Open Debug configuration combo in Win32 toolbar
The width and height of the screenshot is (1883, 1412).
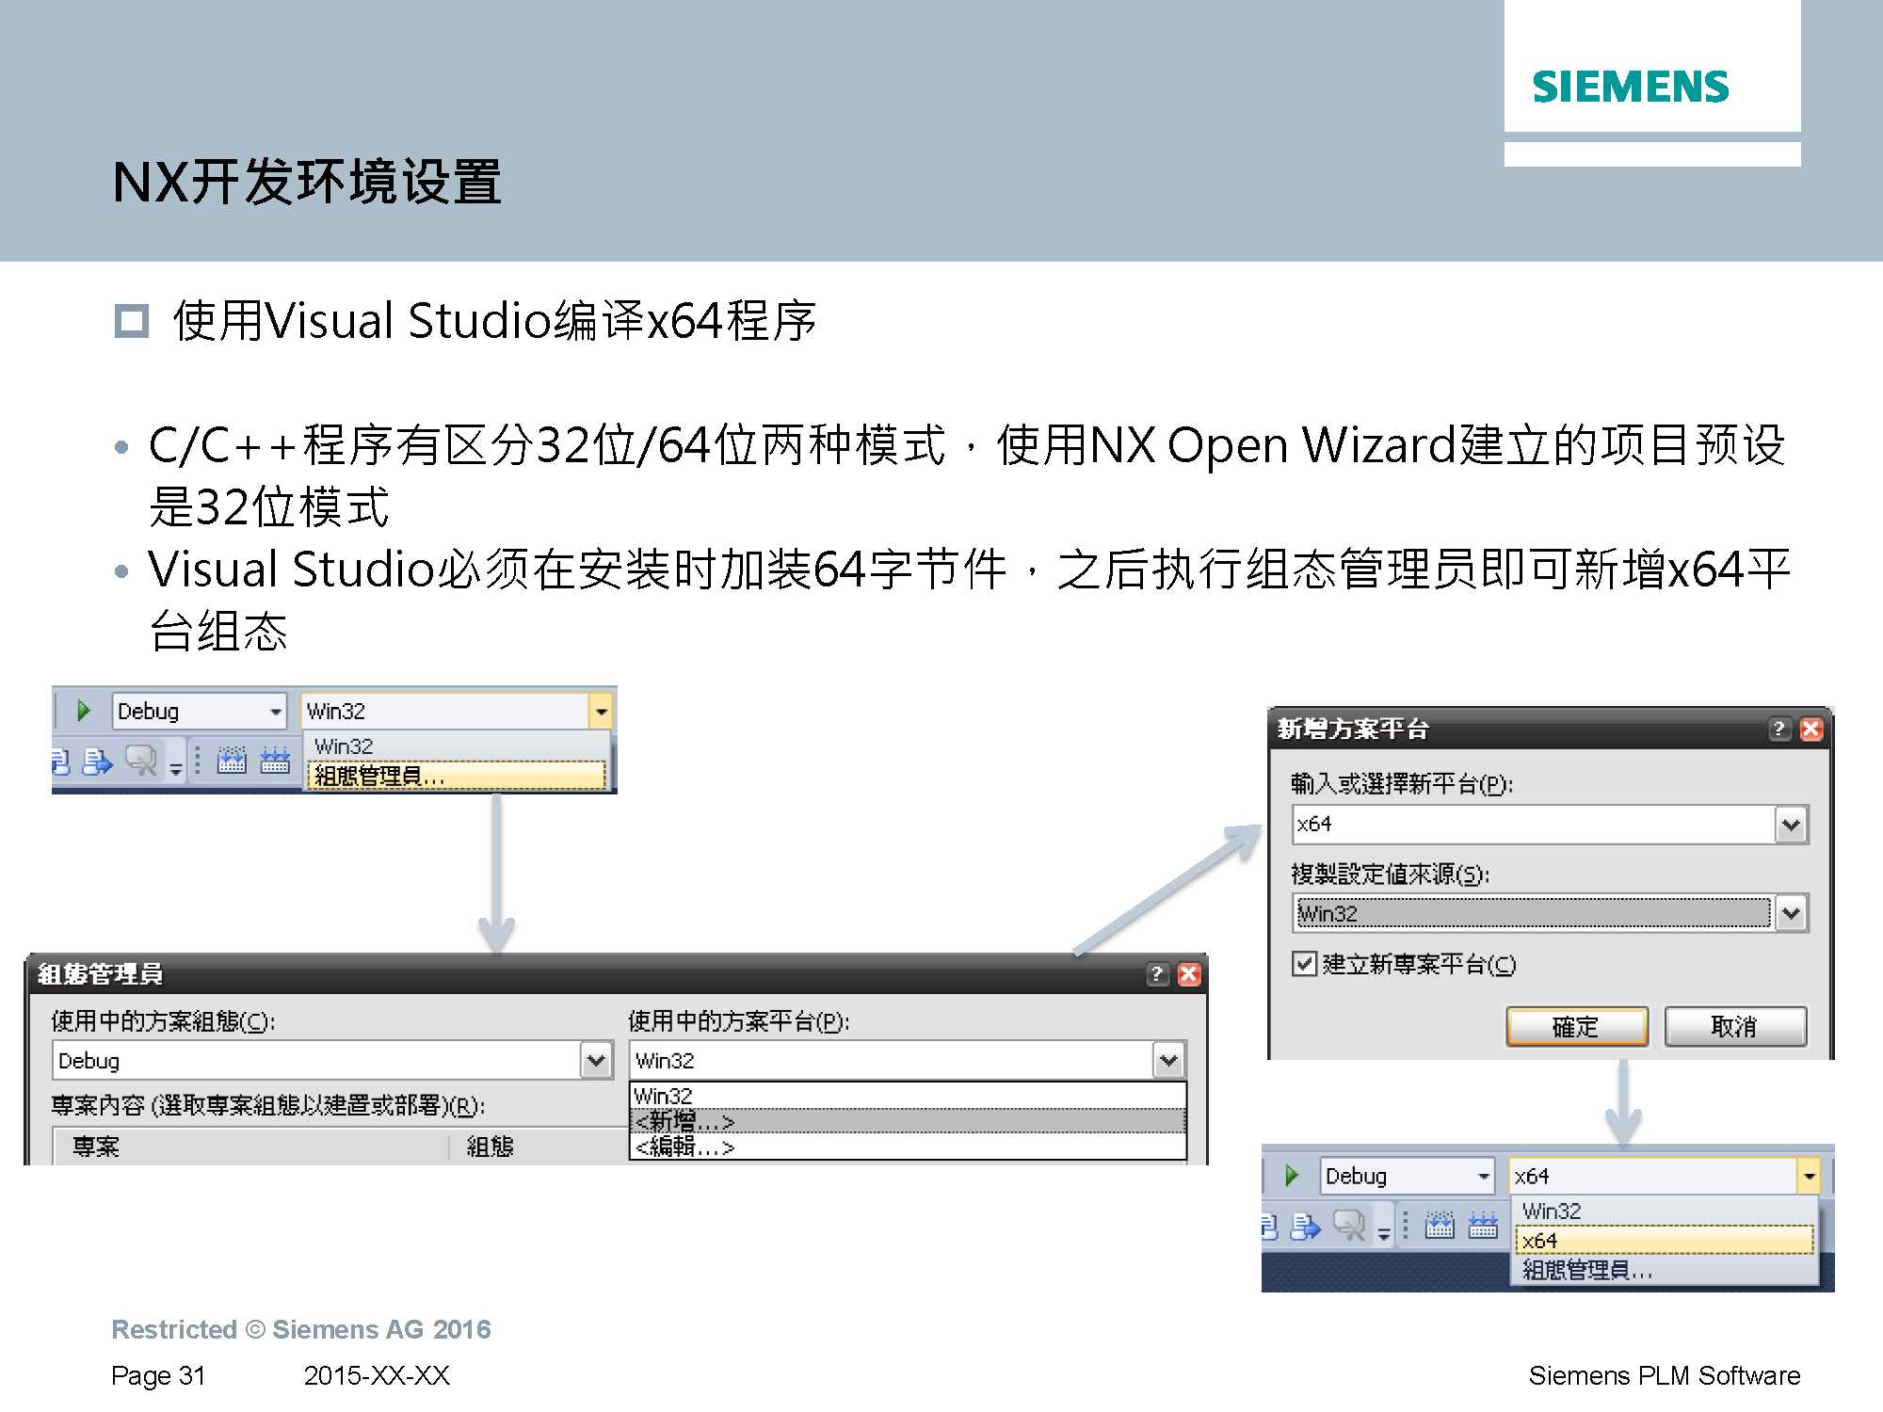[199, 711]
